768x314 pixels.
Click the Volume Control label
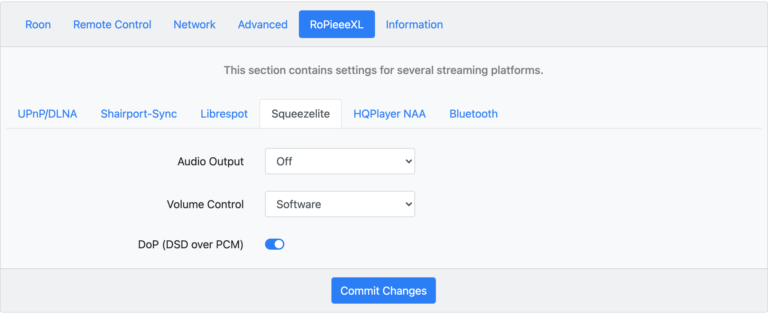point(205,204)
